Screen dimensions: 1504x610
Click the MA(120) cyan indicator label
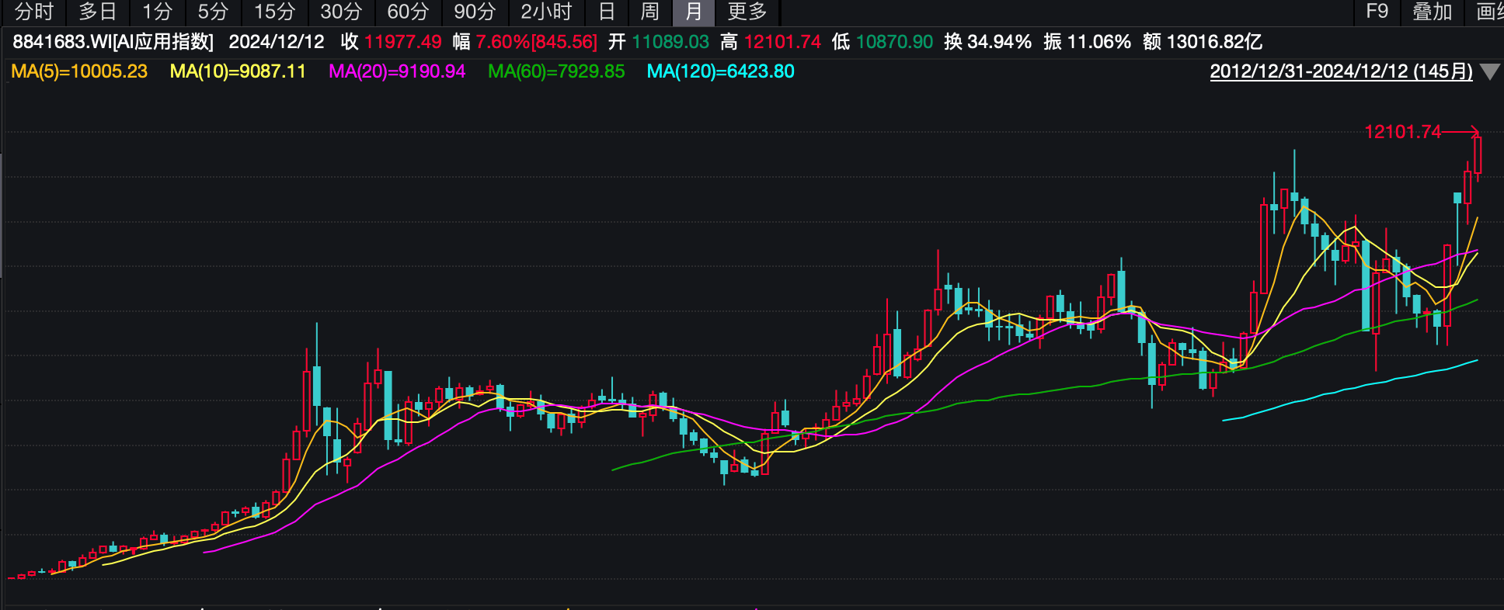pyautogui.click(x=720, y=71)
